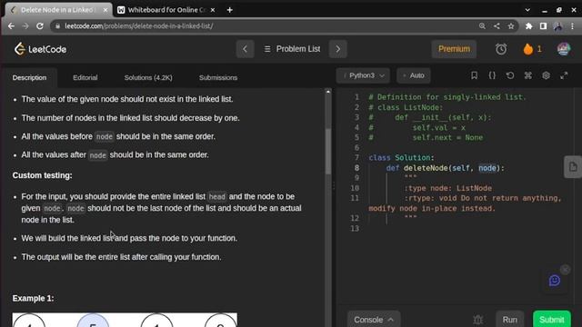Open editor keyboard shortcuts icon
Image resolution: width=582 pixels, height=327 pixels.
pyautogui.click(x=527, y=75)
